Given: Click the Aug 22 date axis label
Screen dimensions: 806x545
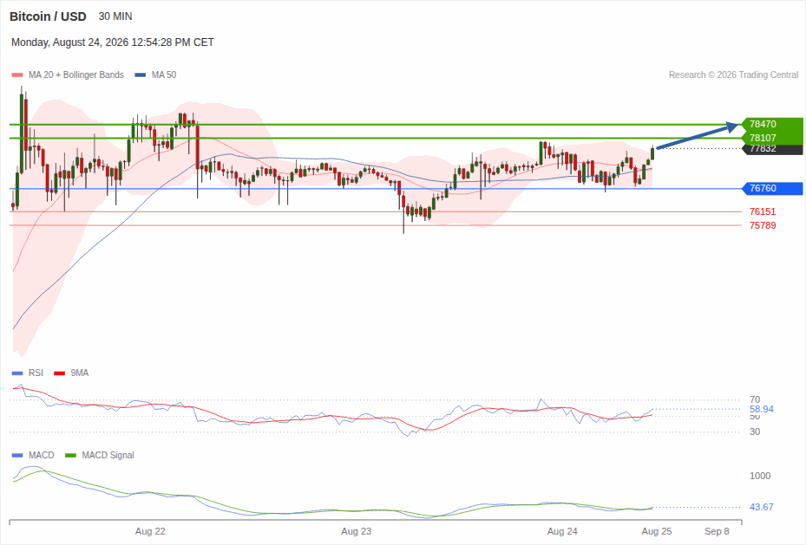Looking at the screenshot, I should [150, 531].
